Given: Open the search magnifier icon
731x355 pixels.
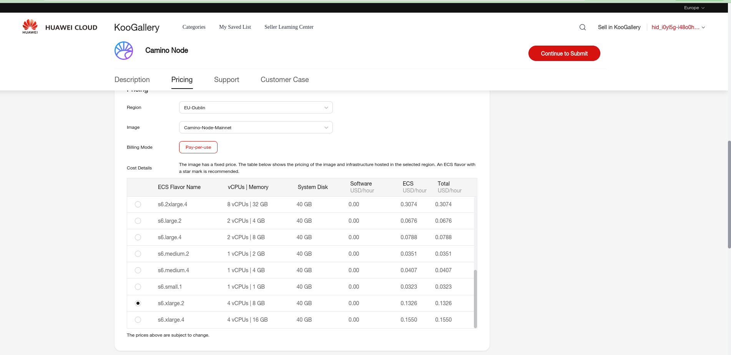Looking at the screenshot, I should [582, 27].
